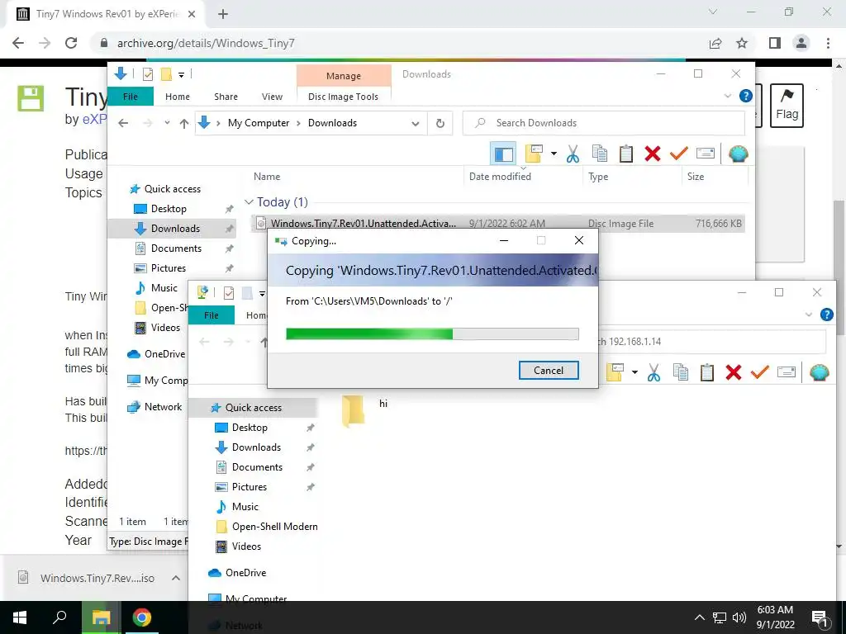Screen dimensions: 846x634
Task: Bookmark this page with the star icon
Action: pyautogui.click(x=742, y=43)
